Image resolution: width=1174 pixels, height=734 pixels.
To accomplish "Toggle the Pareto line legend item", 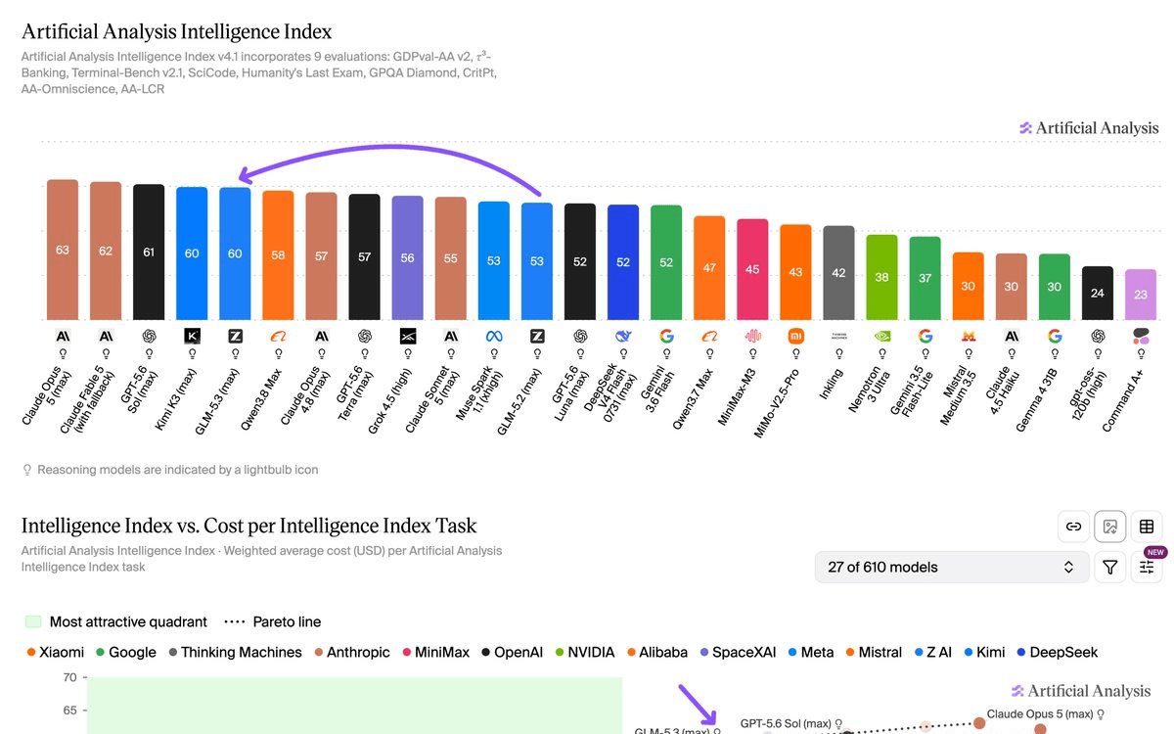I will (x=272, y=621).
